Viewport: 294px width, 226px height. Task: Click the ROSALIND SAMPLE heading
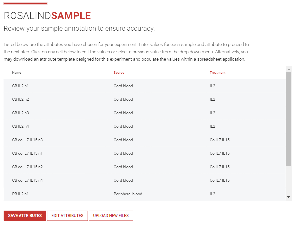click(47, 16)
